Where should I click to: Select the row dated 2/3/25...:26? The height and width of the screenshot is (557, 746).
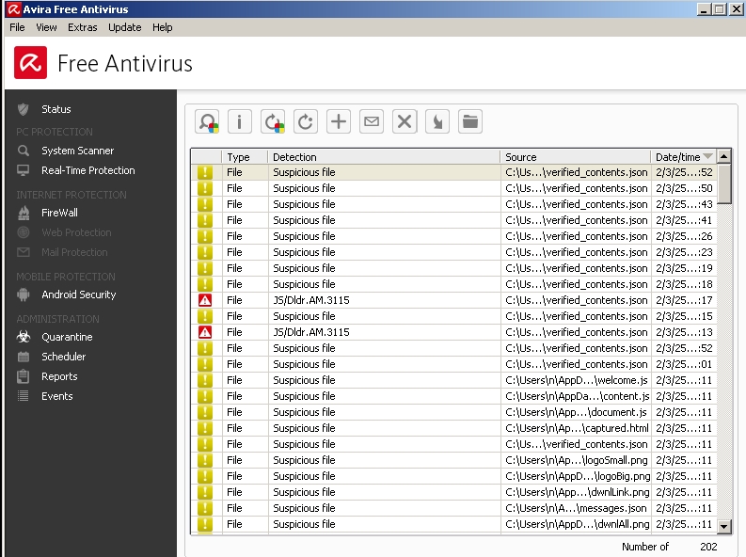pyautogui.click(x=453, y=236)
